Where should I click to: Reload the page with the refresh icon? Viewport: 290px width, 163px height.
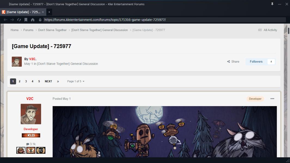coord(19,20)
